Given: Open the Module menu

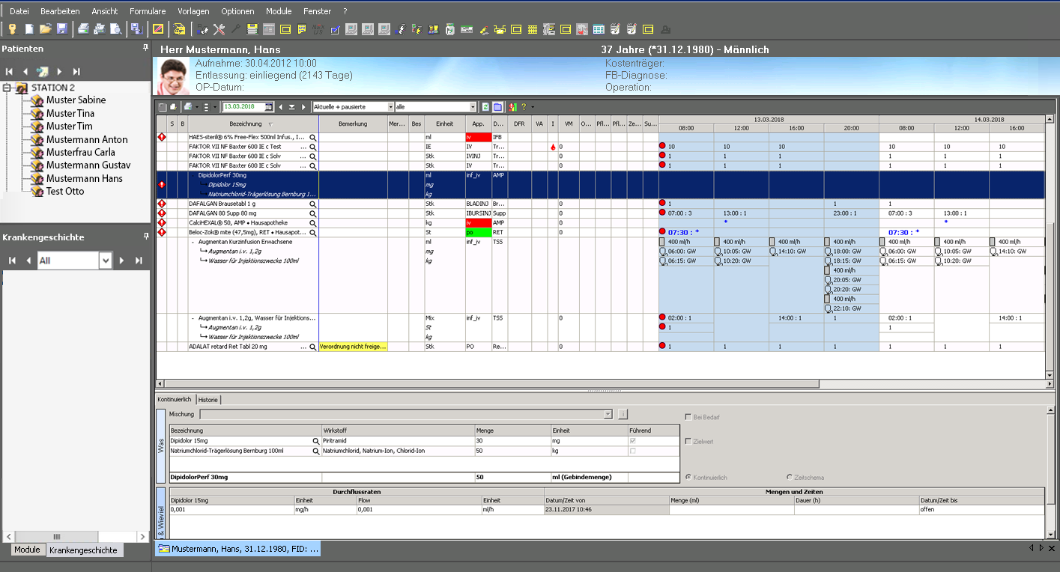Looking at the screenshot, I should coord(279,11).
